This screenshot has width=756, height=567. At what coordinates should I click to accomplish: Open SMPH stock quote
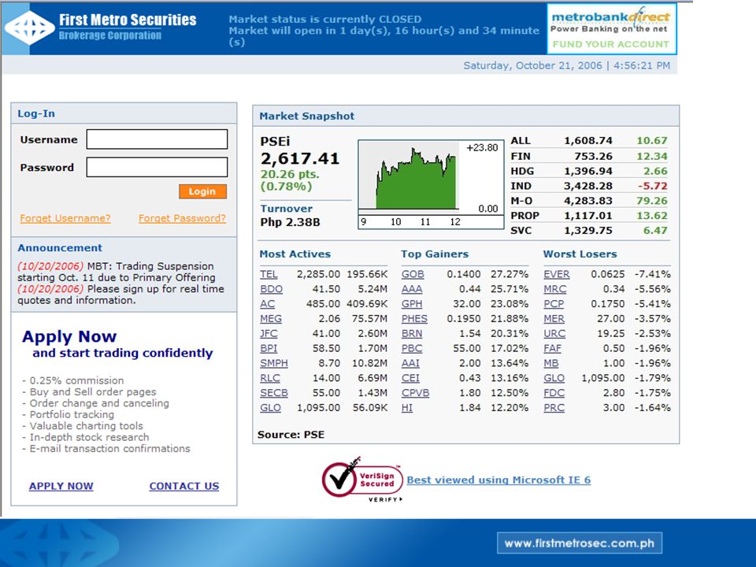274,364
